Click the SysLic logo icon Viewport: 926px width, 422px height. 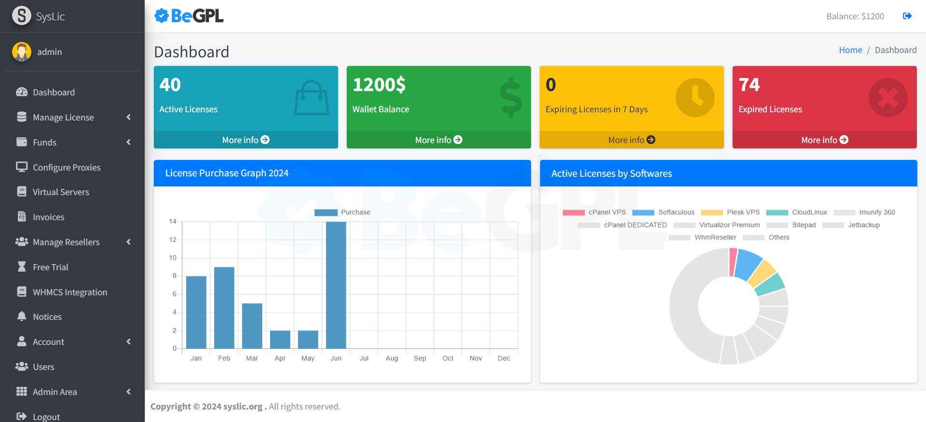(22, 16)
